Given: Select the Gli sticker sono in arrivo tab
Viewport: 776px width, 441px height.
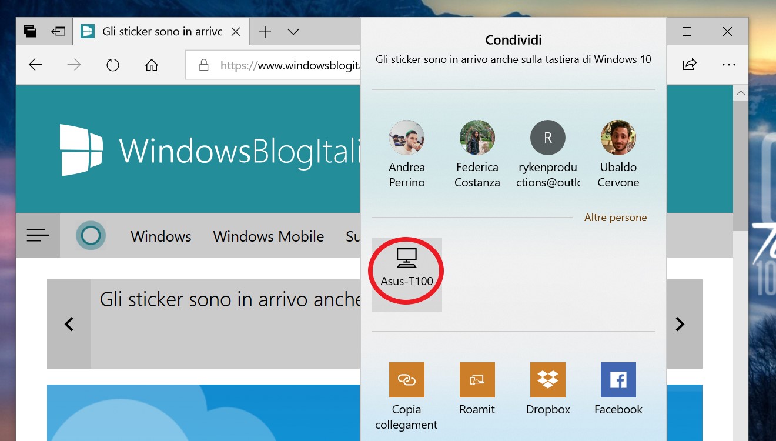Looking at the screenshot, I should click(162, 32).
